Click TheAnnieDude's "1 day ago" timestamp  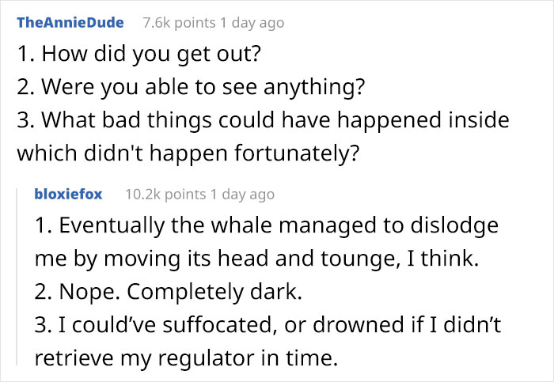(252, 23)
